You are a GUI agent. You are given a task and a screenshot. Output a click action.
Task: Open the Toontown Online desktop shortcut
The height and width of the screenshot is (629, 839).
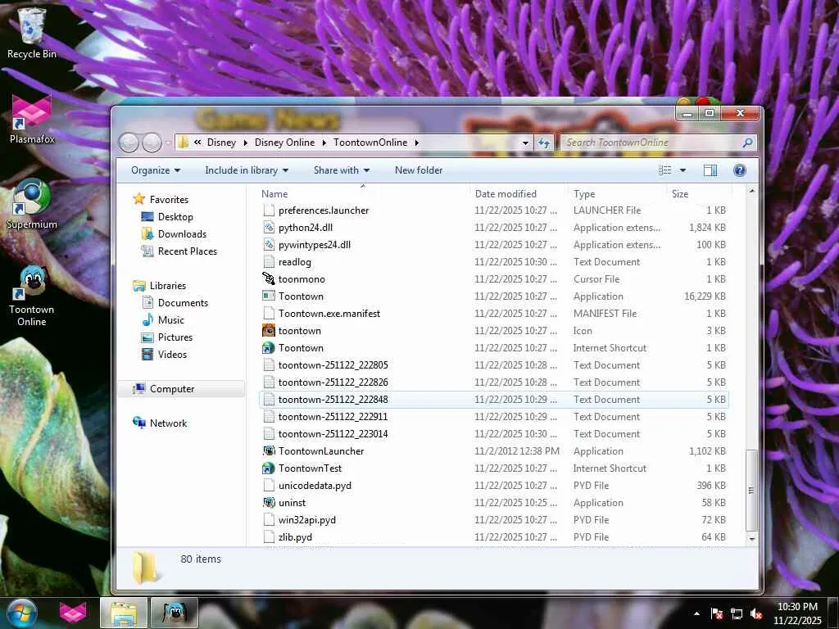click(32, 296)
